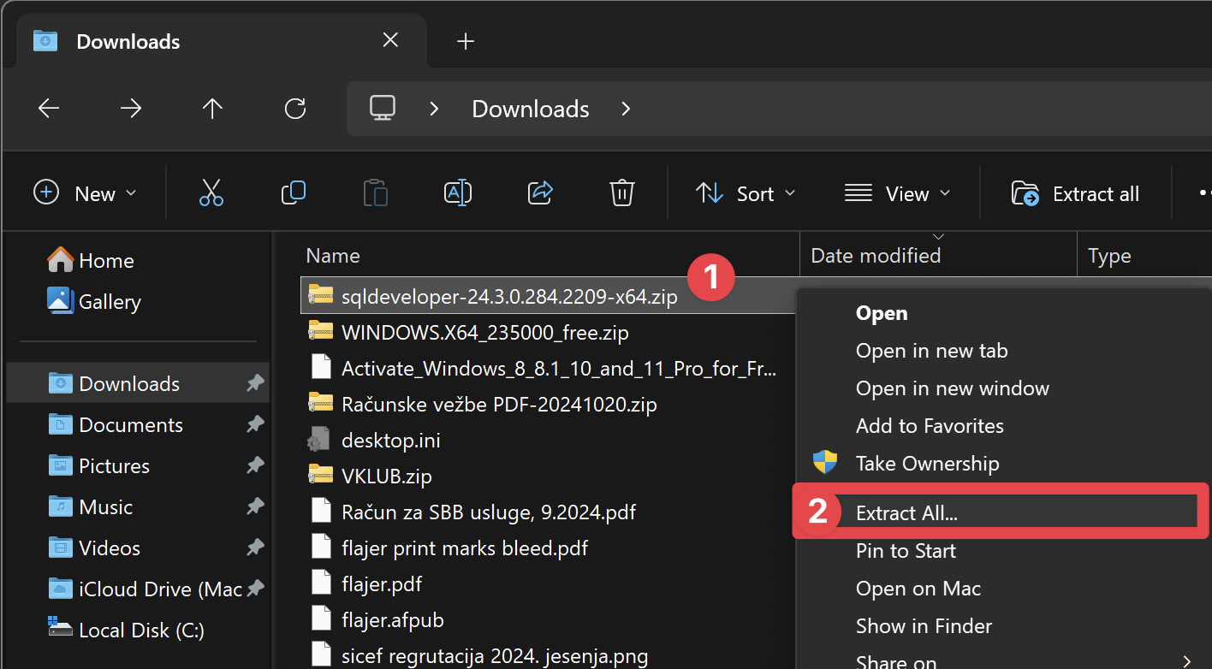Click the Delete trash can icon

(622, 193)
